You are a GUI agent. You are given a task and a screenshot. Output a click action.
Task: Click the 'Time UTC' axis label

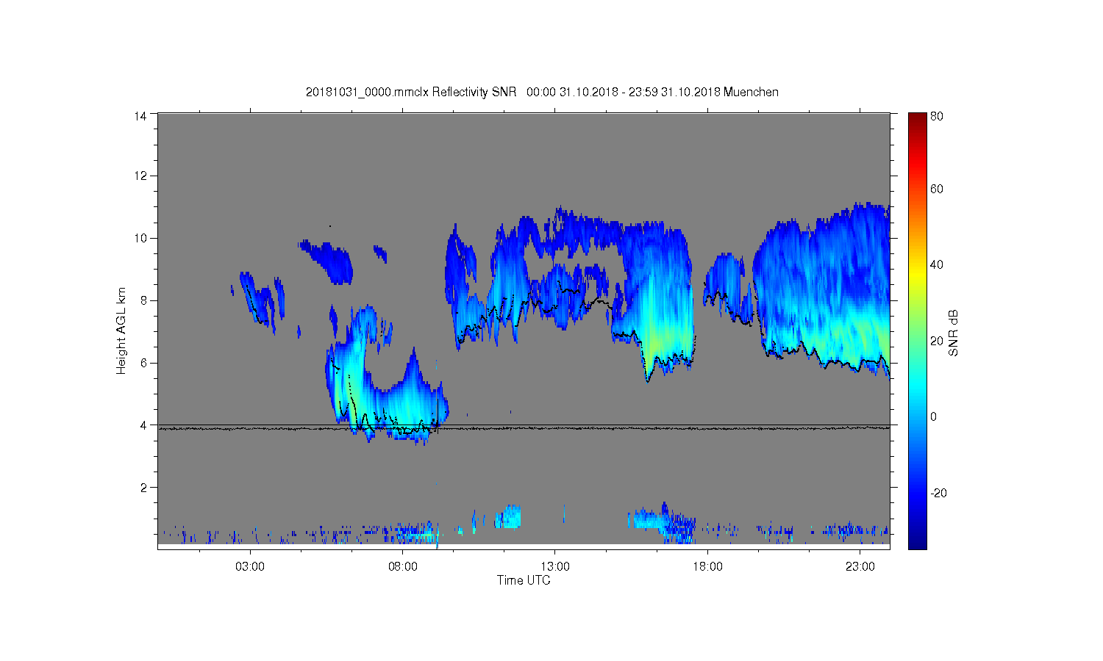click(524, 580)
